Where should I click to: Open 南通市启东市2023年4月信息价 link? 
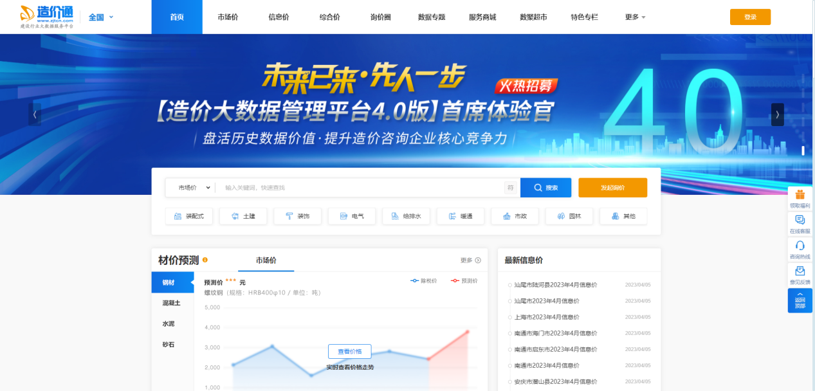click(x=555, y=349)
